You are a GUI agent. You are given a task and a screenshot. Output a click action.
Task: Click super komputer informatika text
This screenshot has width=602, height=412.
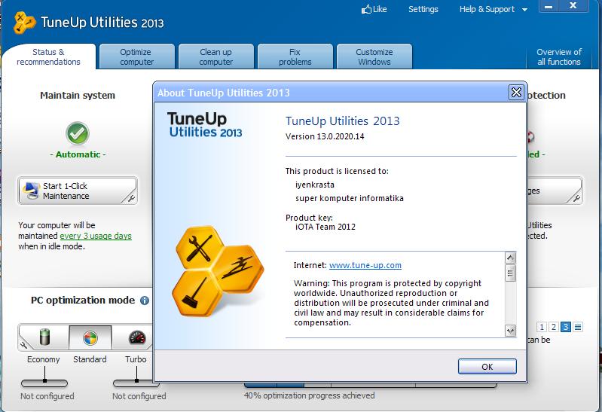pos(350,198)
